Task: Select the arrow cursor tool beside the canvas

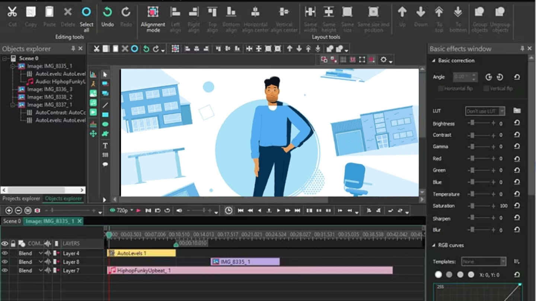Action: coord(105,74)
